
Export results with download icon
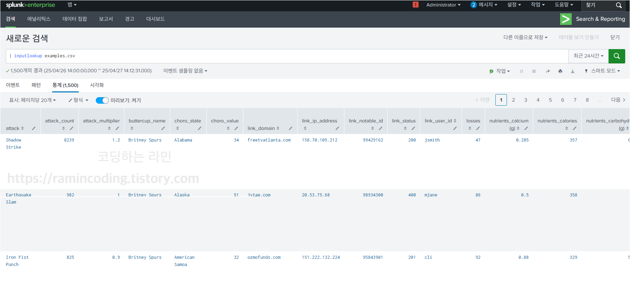tap(573, 71)
